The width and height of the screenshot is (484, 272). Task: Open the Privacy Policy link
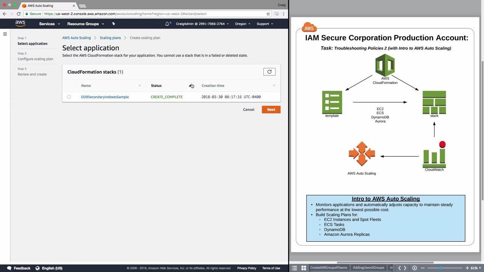point(247,268)
